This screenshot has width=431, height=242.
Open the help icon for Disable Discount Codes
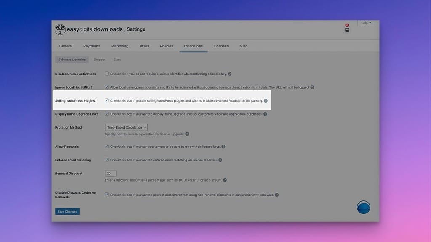click(x=277, y=195)
